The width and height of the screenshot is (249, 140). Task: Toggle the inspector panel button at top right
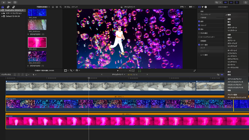(237, 2)
